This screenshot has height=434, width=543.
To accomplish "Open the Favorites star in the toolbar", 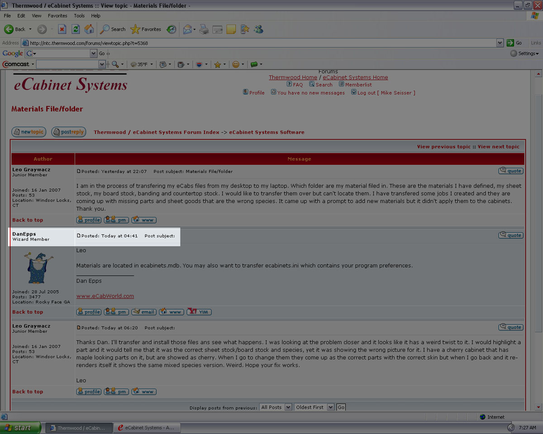I will click(x=146, y=29).
